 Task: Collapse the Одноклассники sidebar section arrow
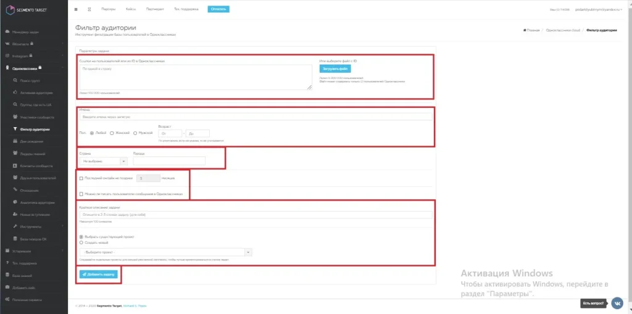coord(62,68)
